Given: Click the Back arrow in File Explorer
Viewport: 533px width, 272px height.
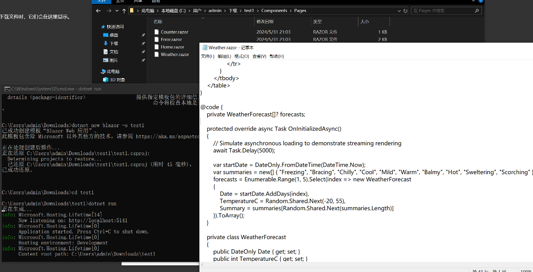Looking at the screenshot, I should (x=99, y=11).
